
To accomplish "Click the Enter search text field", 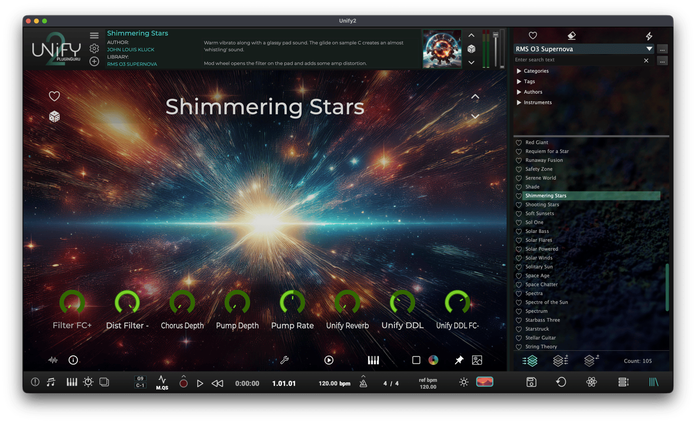I will click(578, 60).
